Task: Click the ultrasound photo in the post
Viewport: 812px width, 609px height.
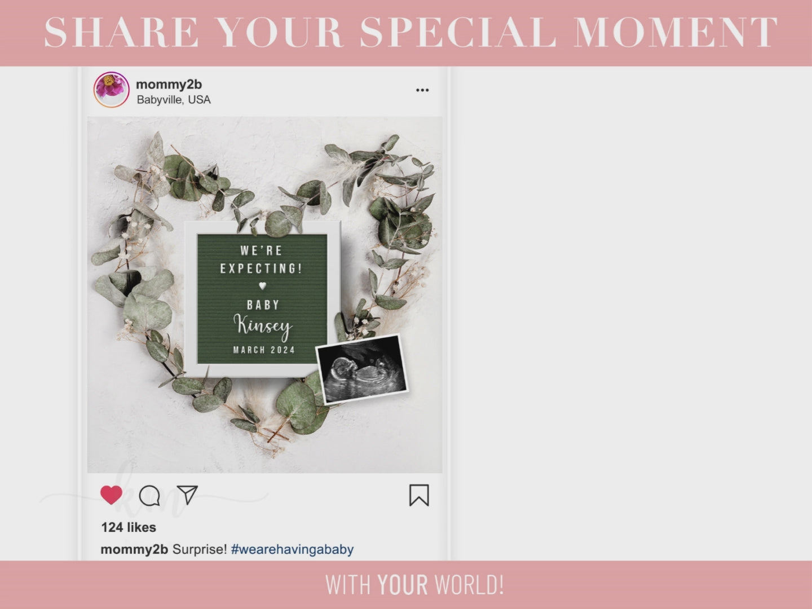Action: tap(362, 369)
